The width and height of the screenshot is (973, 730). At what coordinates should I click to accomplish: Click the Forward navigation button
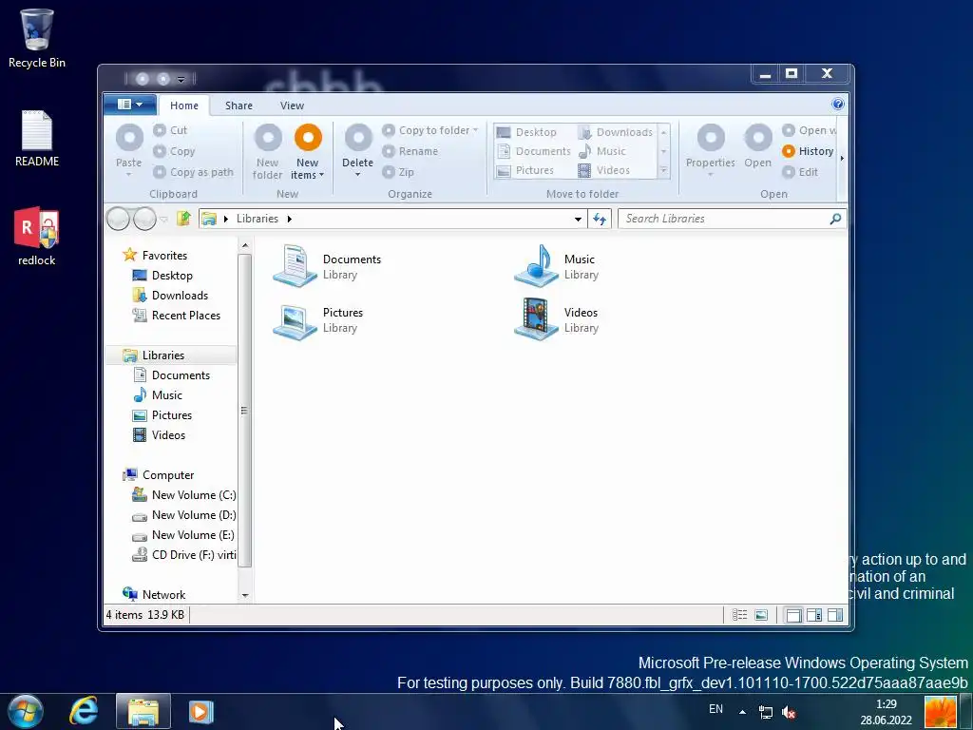coord(144,219)
